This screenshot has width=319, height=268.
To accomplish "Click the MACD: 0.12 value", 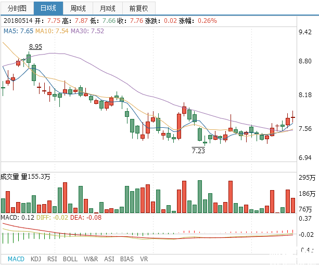I will pyautogui.click(x=18, y=218).
